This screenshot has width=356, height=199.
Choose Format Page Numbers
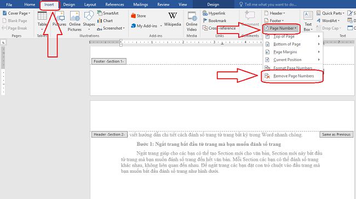[x=293, y=68]
